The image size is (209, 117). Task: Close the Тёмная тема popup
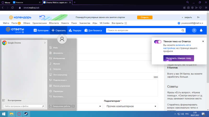point(203,41)
